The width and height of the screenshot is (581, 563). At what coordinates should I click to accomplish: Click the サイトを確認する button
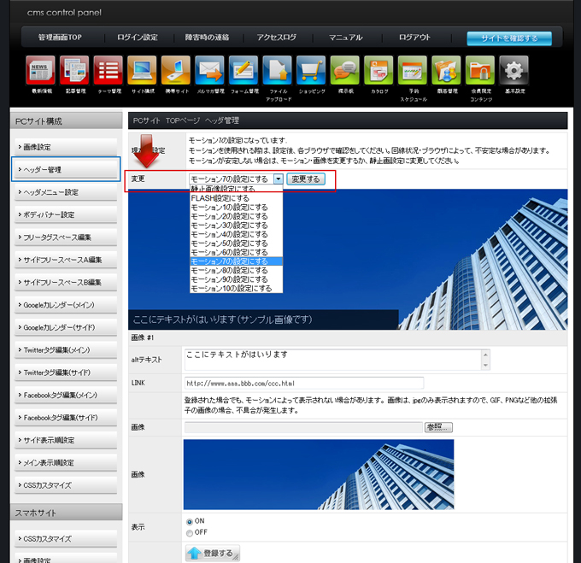(x=509, y=38)
